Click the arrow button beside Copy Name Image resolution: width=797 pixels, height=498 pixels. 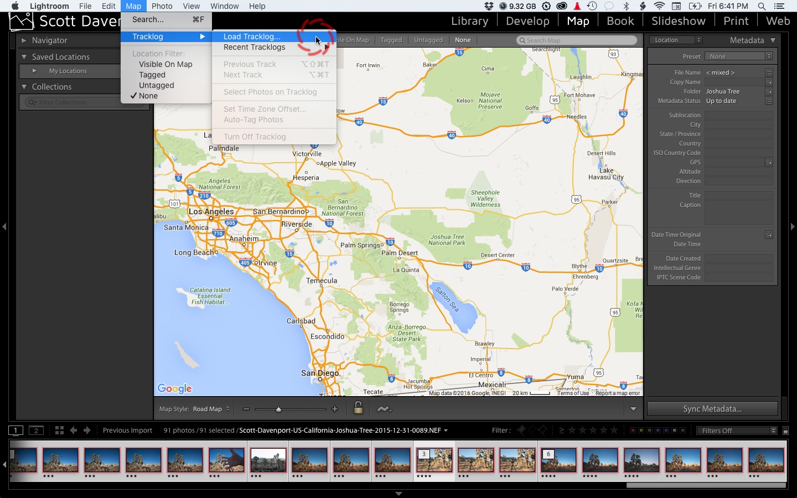point(769,82)
